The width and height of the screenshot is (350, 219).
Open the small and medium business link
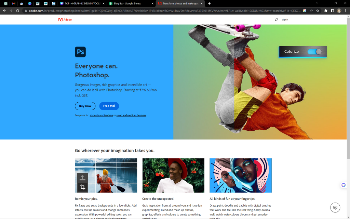coord(131,115)
